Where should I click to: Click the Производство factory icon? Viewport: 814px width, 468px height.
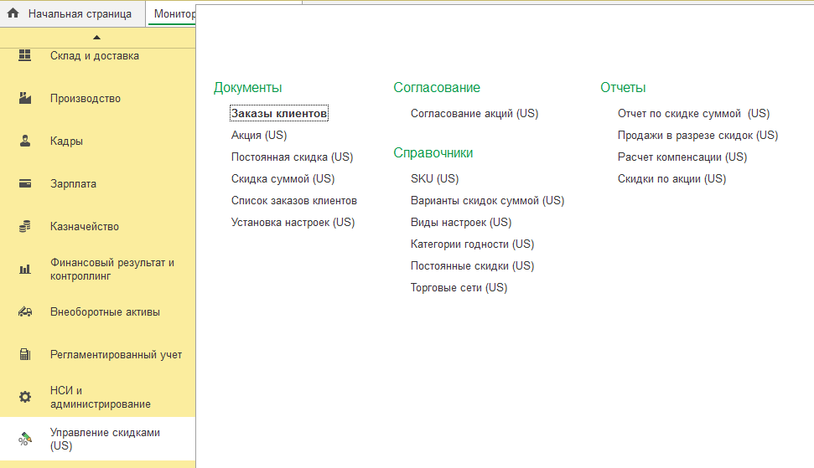(25, 99)
